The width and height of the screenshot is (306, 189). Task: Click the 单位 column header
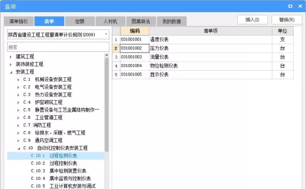pos(283,30)
